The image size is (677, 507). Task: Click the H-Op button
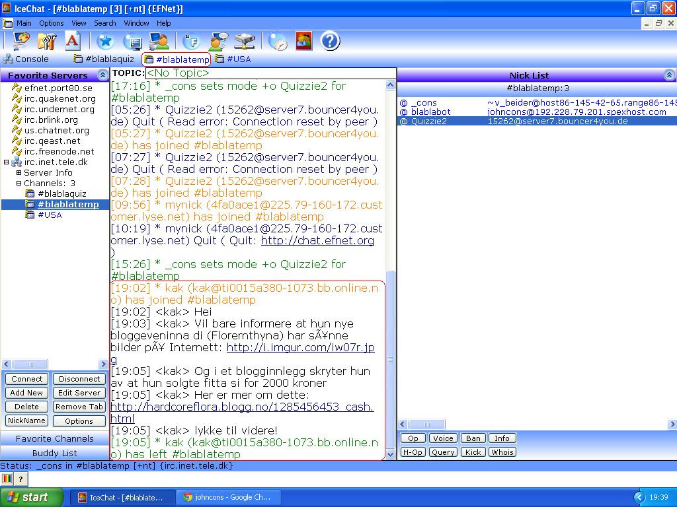coord(413,452)
